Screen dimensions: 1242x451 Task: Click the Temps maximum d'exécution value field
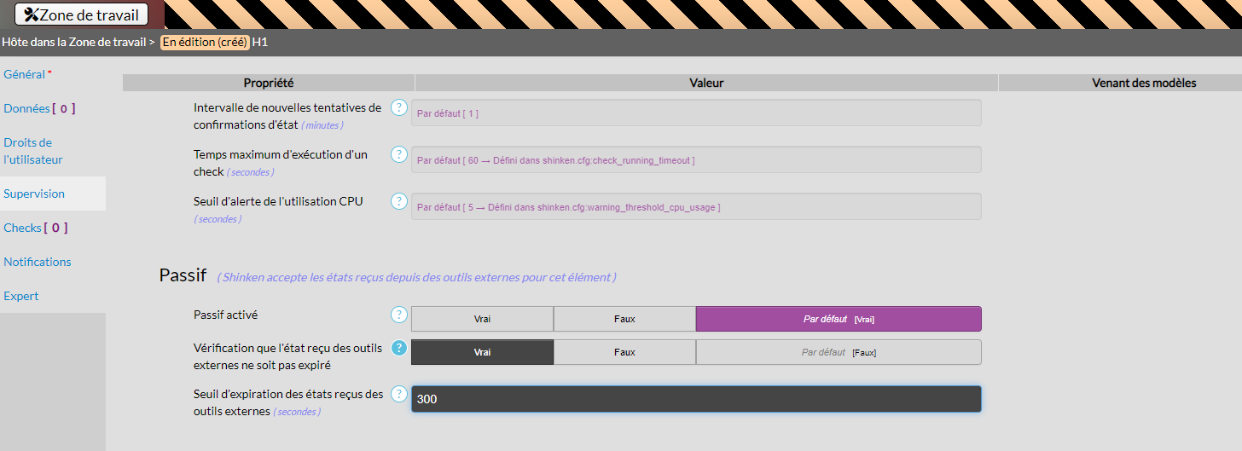pyautogui.click(x=695, y=159)
